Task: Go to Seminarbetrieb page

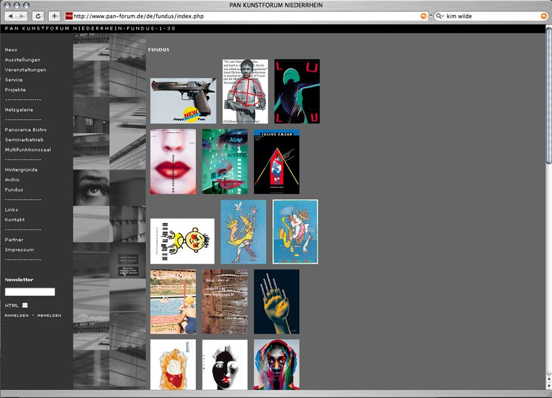Action: [x=24, y=140]
